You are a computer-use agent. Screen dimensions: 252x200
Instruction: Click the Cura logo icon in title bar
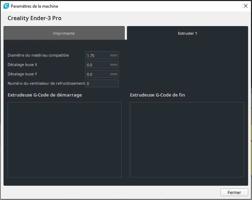tap(6, 6)
